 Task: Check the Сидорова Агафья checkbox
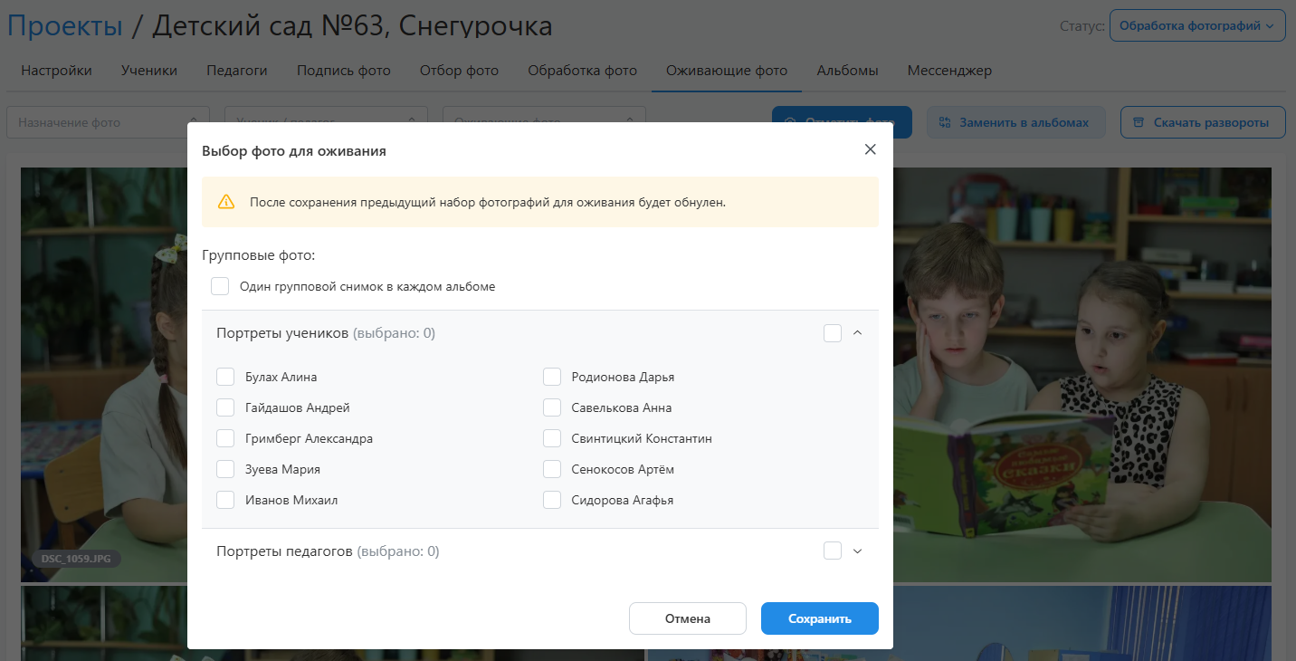point(552,500)
